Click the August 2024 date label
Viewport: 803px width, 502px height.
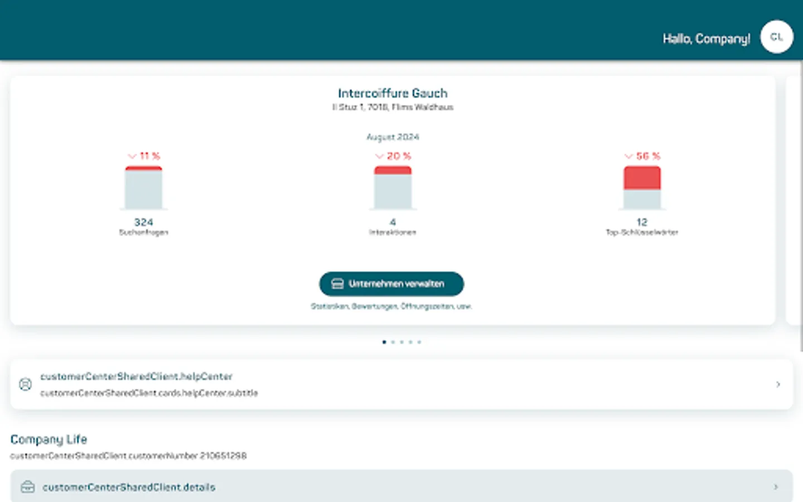pyautogui.click(x=393, y=137)
